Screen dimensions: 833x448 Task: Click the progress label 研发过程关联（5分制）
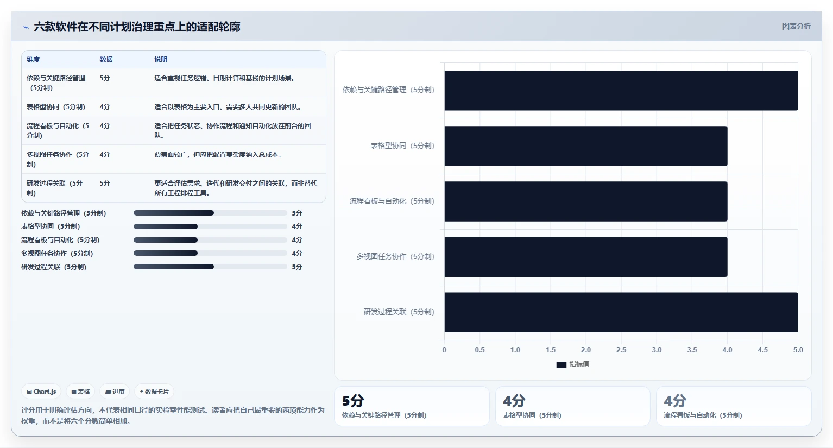click(54, 267)
